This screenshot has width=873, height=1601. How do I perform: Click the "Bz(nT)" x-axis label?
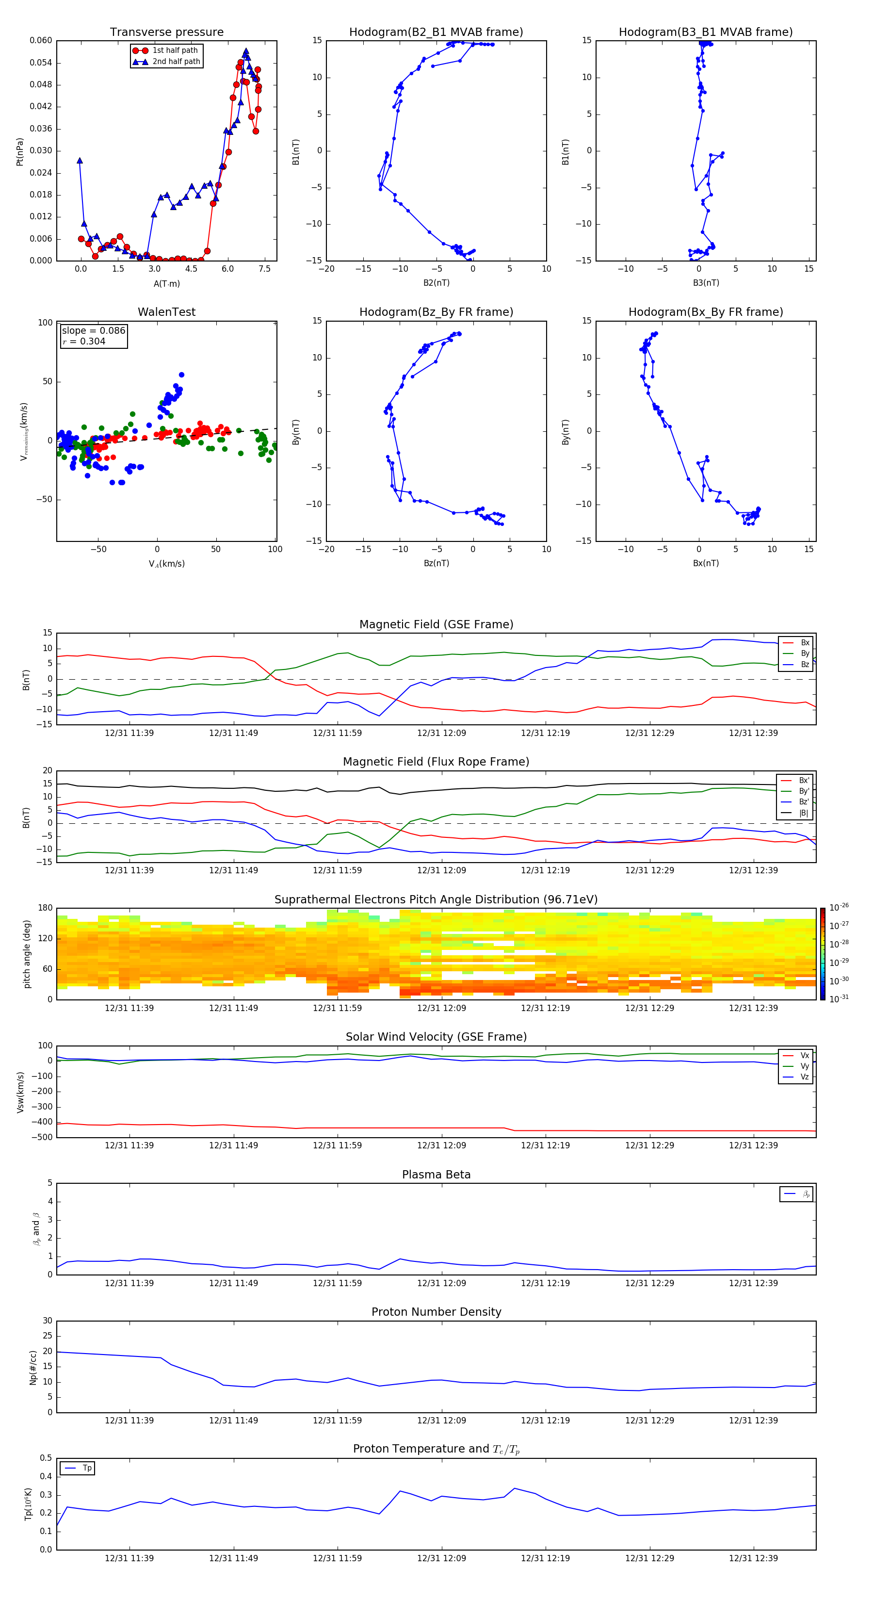436,563
